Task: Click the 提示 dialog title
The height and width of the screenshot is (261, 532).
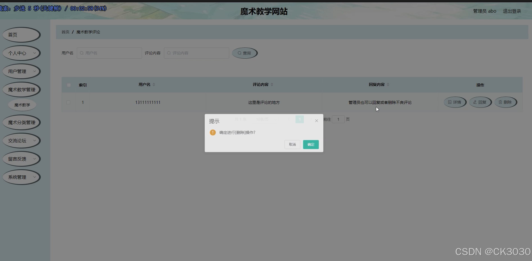Action: pos(214,121)
